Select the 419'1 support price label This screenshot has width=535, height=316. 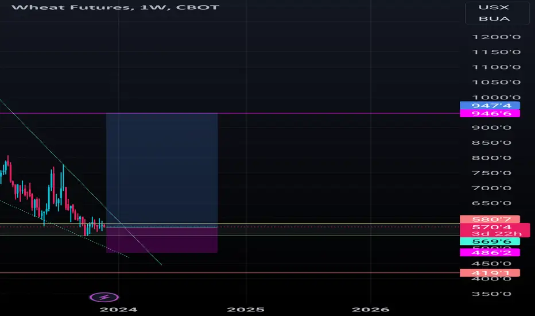(x=490, y=272)
